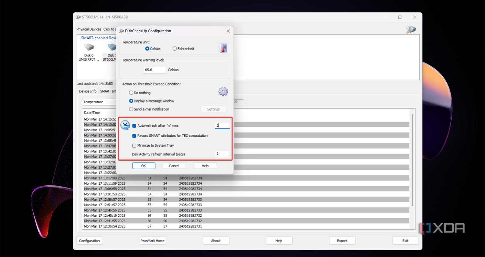This screenshot has height=257, width=485.
Task: Confirm the configuration with OK
Action: tap(144, 166)
